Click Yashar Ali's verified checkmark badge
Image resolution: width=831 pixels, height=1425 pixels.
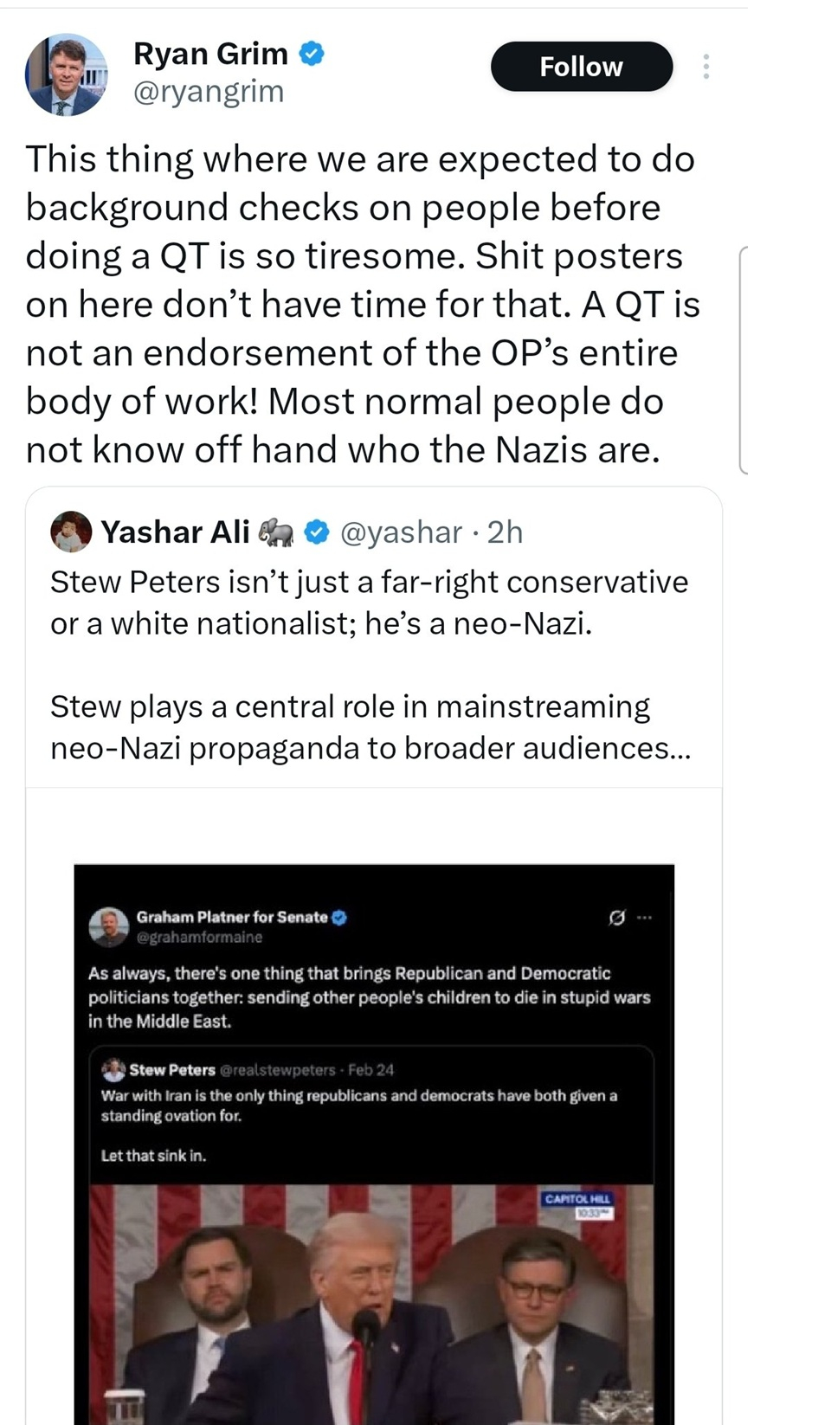pos(318,532)
